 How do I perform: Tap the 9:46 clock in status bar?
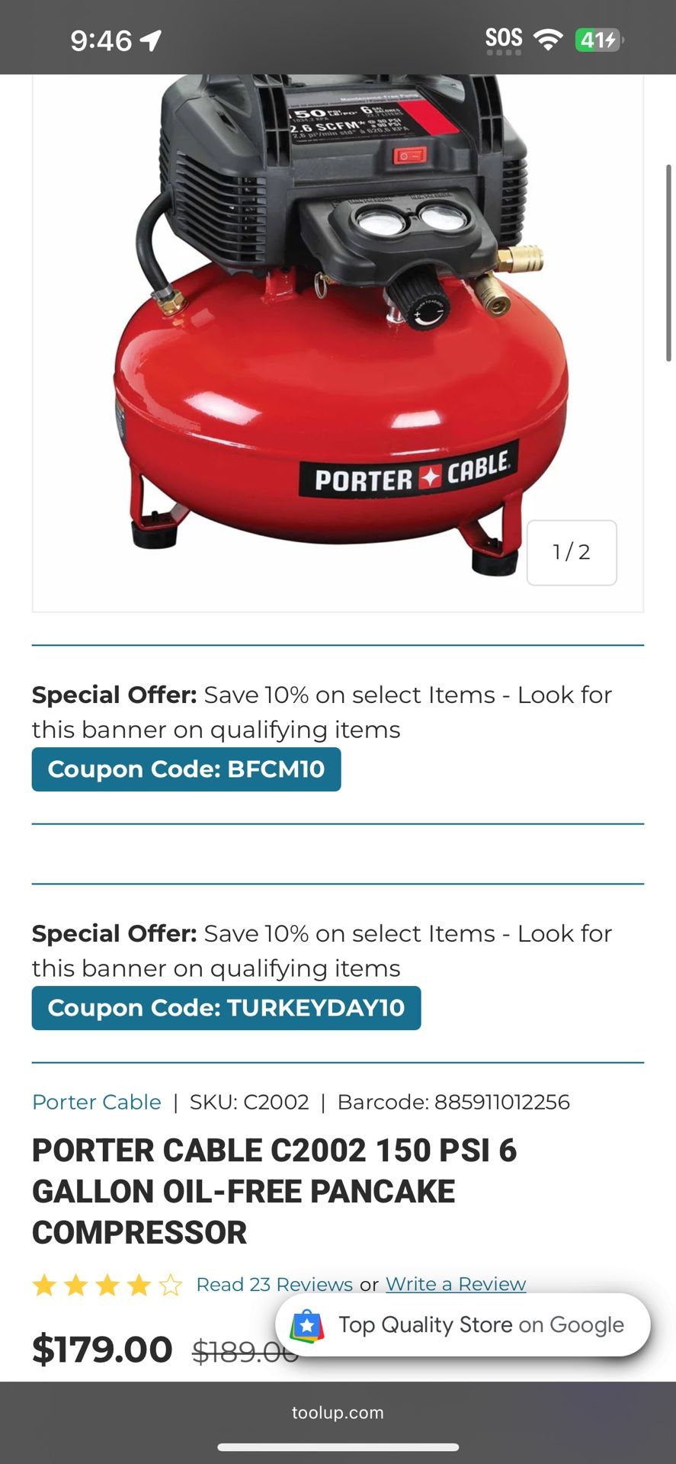pyautogui.click(x=101, y=40)
